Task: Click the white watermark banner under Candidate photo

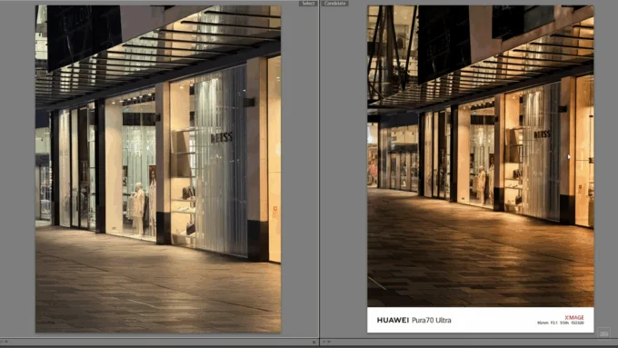Action: tap(481, 320)
